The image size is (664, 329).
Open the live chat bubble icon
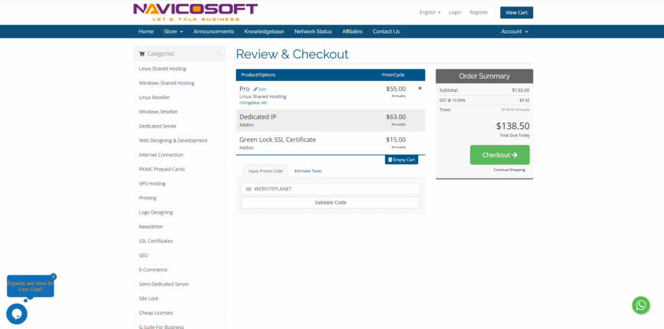click(17, 314)
